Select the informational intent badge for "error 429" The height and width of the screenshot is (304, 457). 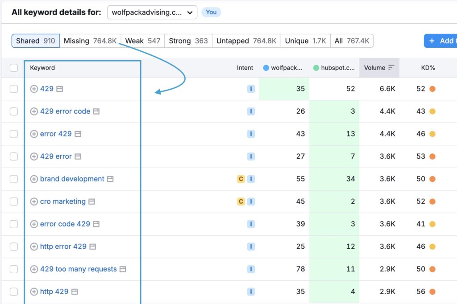tap(250, 134)
